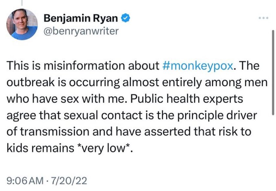276x191 pixels.
Task: Click the thread connector line above avatar
Action: (22, 3)
